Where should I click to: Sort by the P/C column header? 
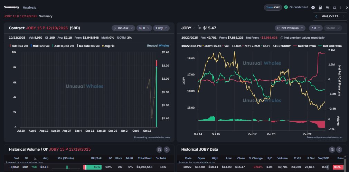(x=270, y=159)
